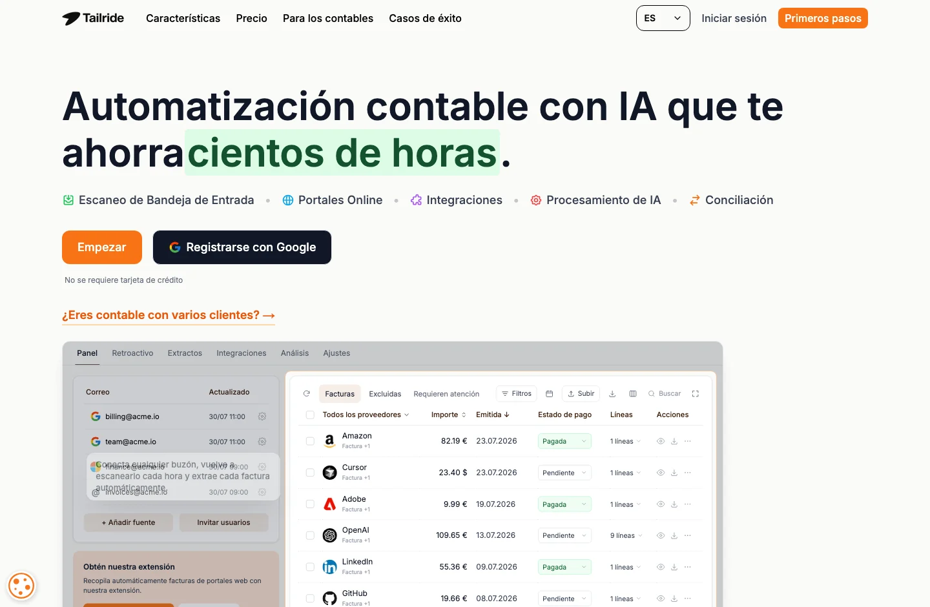This screenshot has height=607, width=930.
Task: Open more actions for Cursor invoice
Action: click(x=688, y=473)
